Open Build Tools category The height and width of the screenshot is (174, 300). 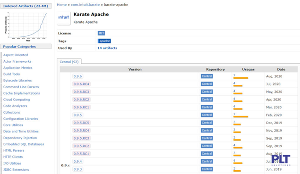point(11,74)
